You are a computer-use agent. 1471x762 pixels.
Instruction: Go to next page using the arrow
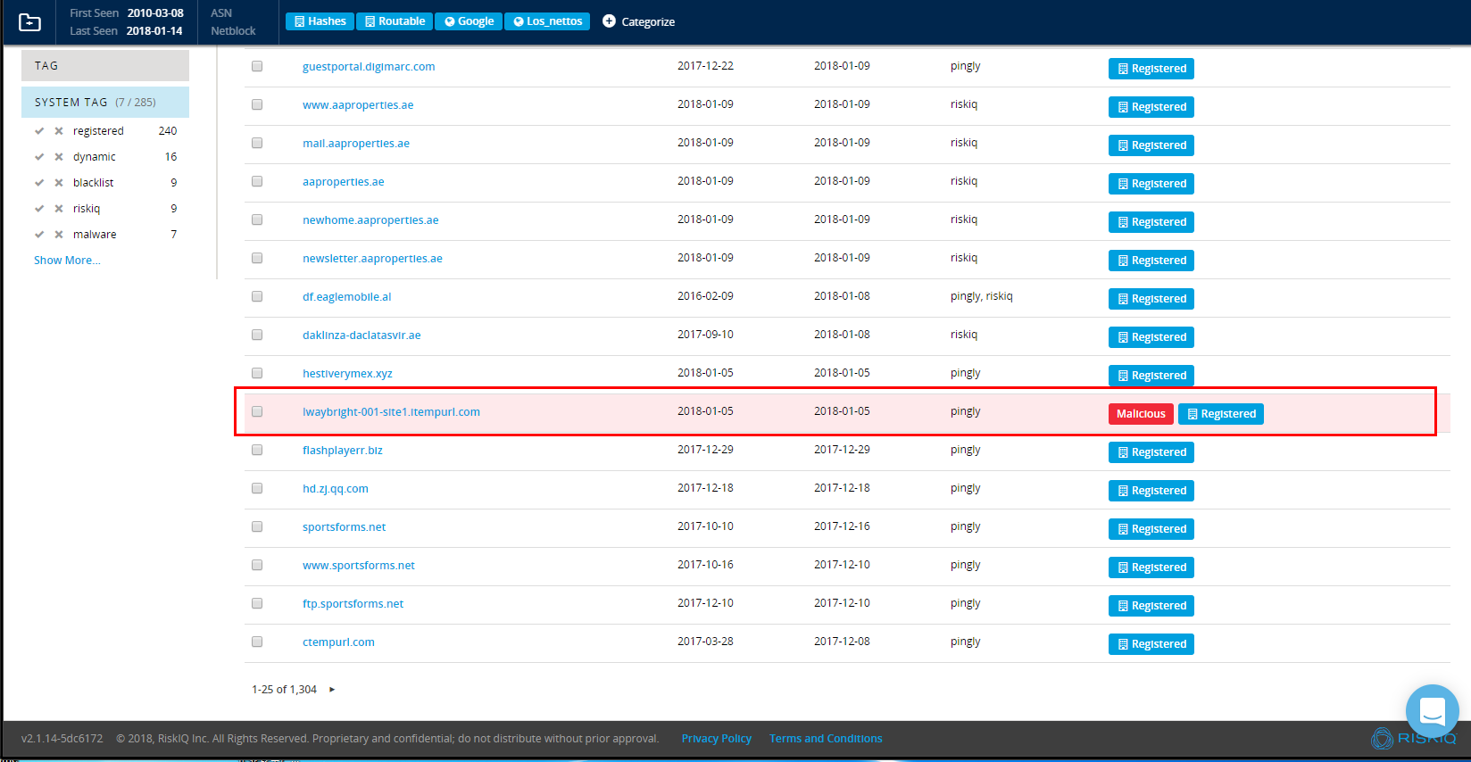332,690
